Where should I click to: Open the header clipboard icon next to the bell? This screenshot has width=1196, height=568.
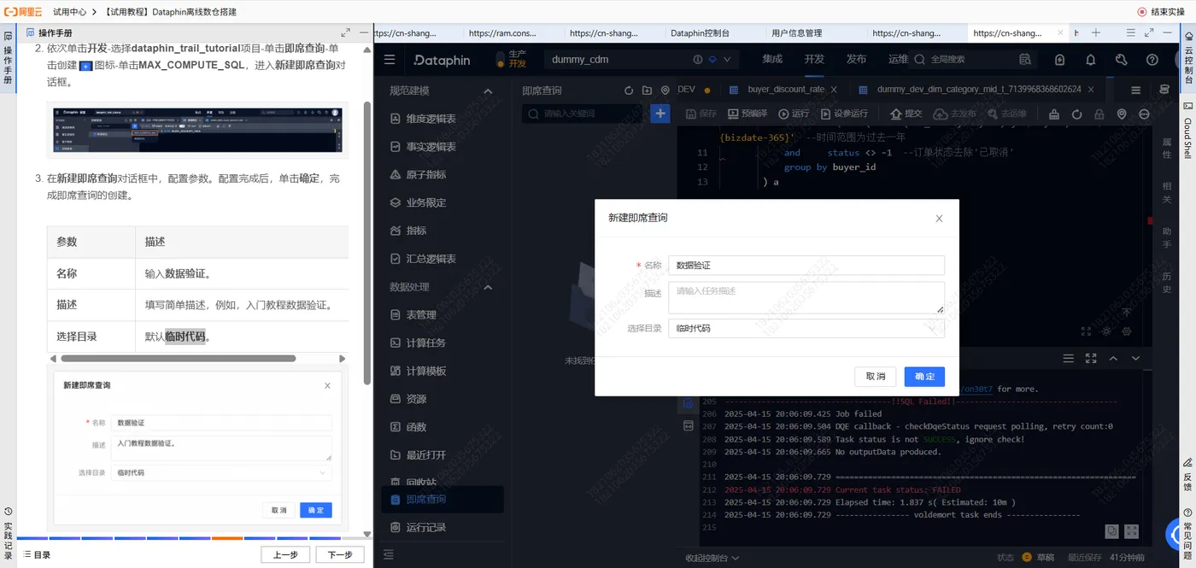[x=1059, y=60]
